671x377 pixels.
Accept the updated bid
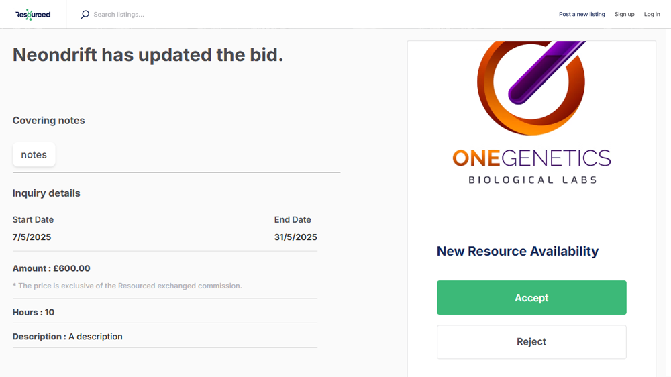(531, 298)
